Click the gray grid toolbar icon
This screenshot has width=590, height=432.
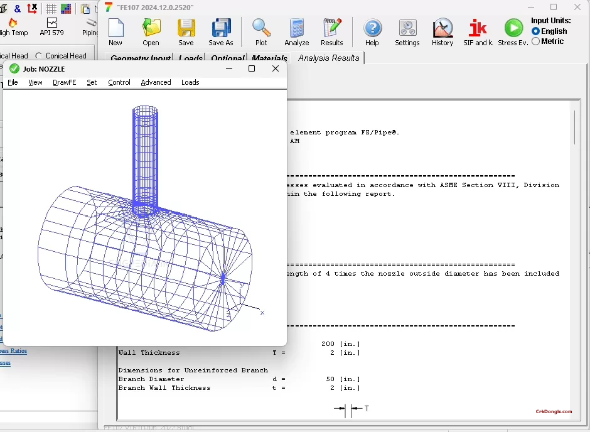point(51,8)
